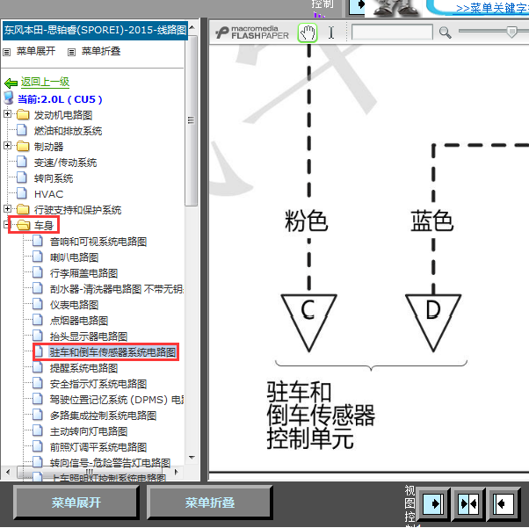
Task: Open 燃油和排放系统 document
Action: 68,131
